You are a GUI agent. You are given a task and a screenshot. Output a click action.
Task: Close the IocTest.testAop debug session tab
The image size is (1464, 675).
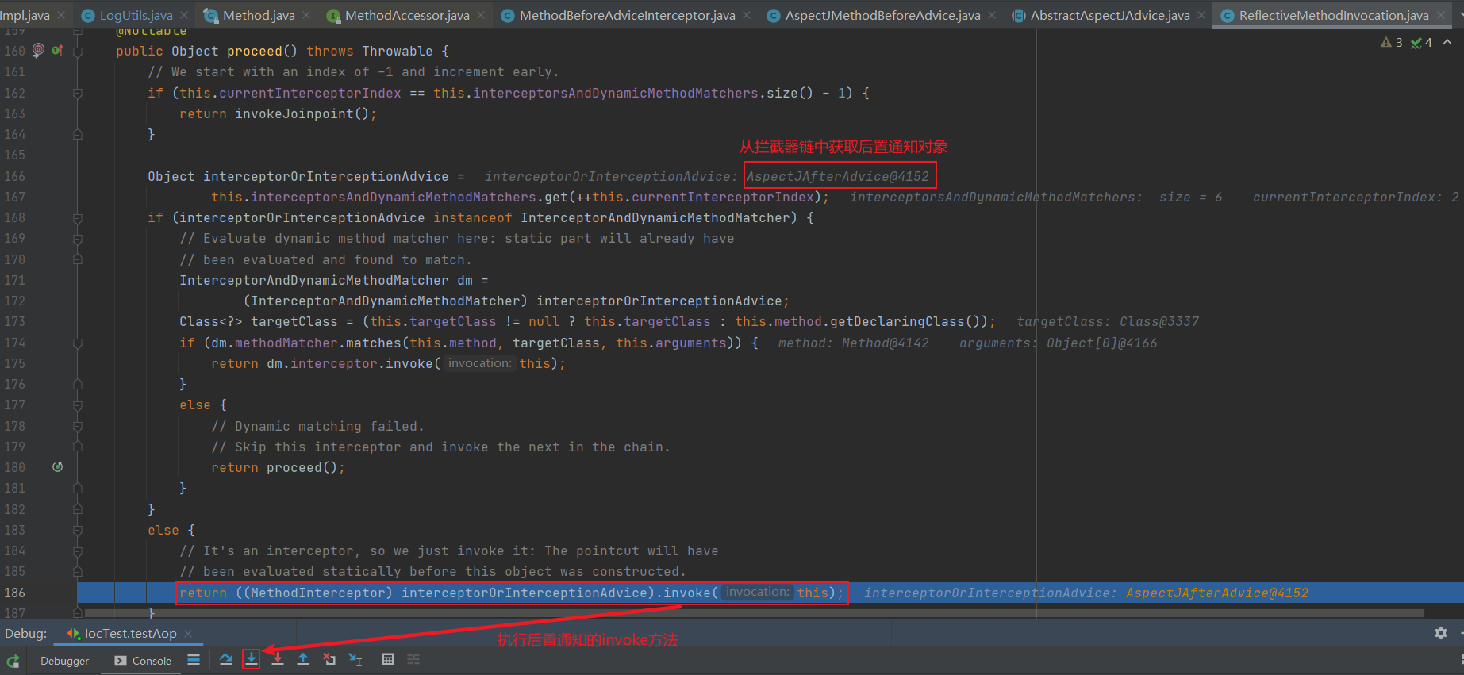tap(188, 633)
